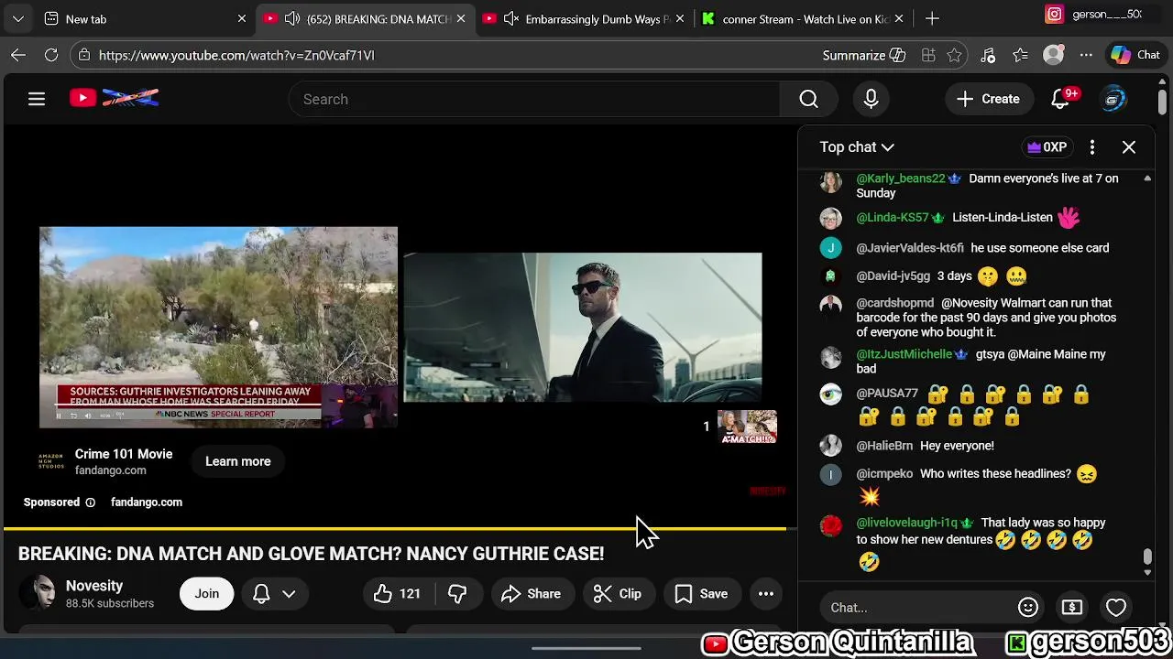
Task: Open the YouTube account avatar menu
Action: pos(1114,99)
